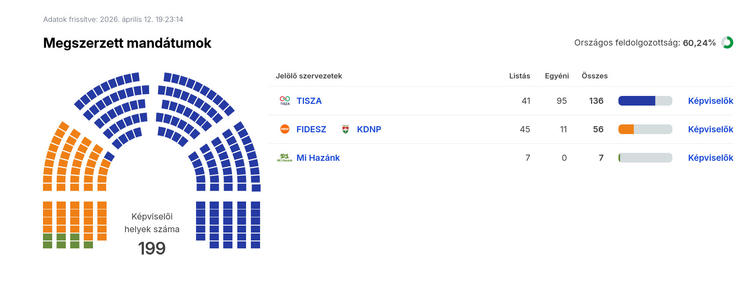Click the orange FIDESZ seat progress bar
The height and width of the screenshot is (283, 750).
tap(645, 129)
